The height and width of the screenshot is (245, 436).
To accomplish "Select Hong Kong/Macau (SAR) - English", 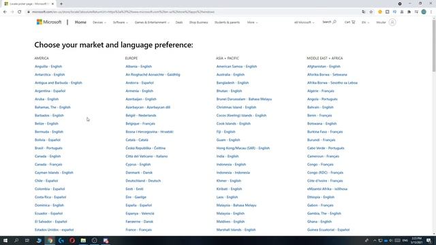I will point(243,148).
